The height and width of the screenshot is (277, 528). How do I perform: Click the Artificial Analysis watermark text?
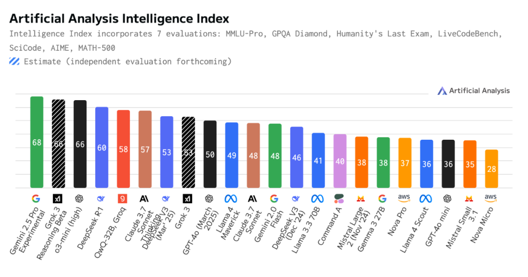point(479,91)
